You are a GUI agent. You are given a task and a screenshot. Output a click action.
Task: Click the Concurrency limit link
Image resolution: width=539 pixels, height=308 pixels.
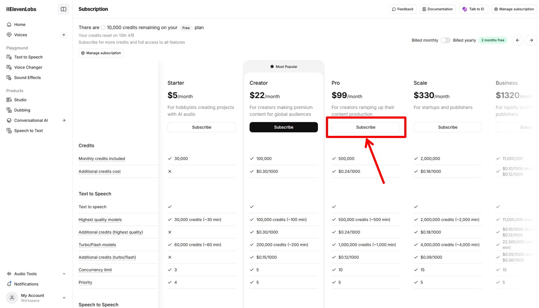[95, 270]
